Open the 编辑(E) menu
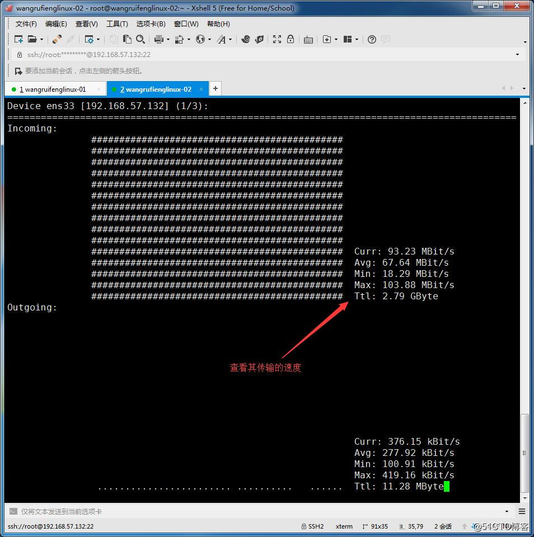This screenshot has height=537, width=534. (56, 23)
